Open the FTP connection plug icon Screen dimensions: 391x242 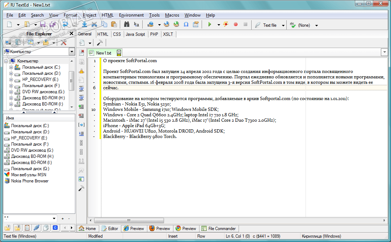[37, 228]
